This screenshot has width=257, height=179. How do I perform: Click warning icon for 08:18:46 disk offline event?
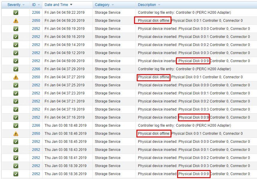16,134
